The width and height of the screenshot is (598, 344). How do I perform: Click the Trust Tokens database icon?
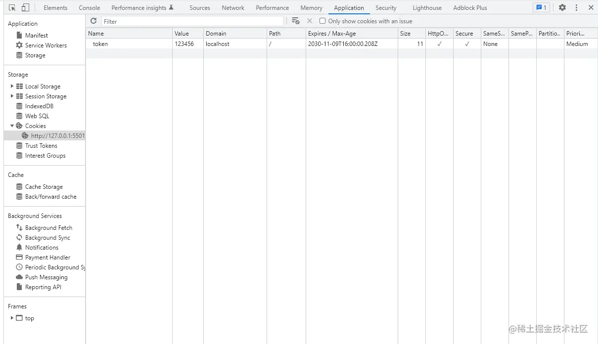[x=19, y=145]
